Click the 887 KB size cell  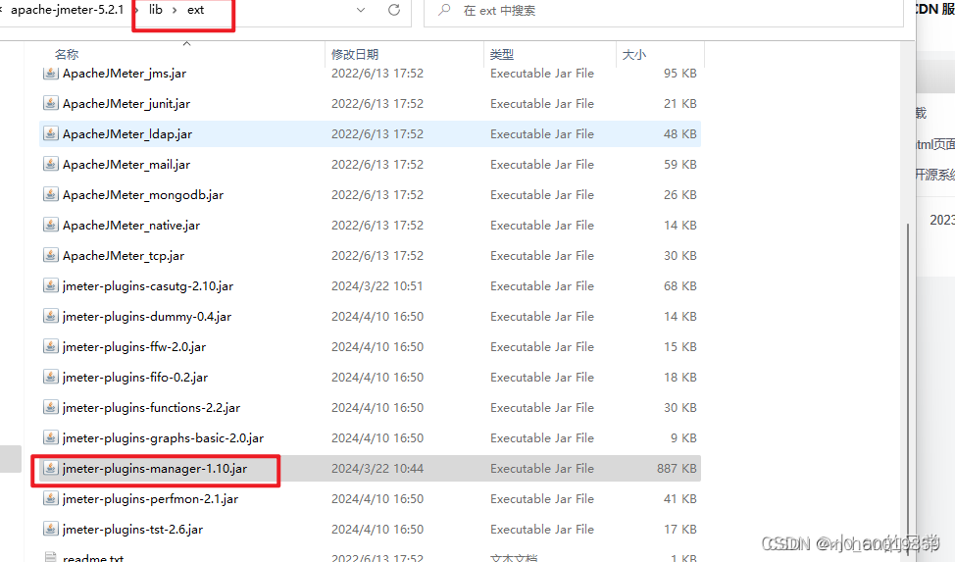tap(677, 468)
